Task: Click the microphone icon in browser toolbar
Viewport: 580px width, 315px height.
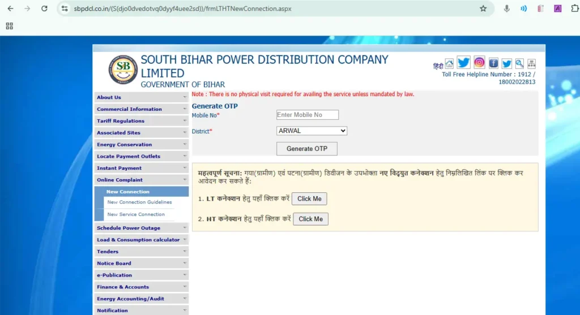Action: 507,8
